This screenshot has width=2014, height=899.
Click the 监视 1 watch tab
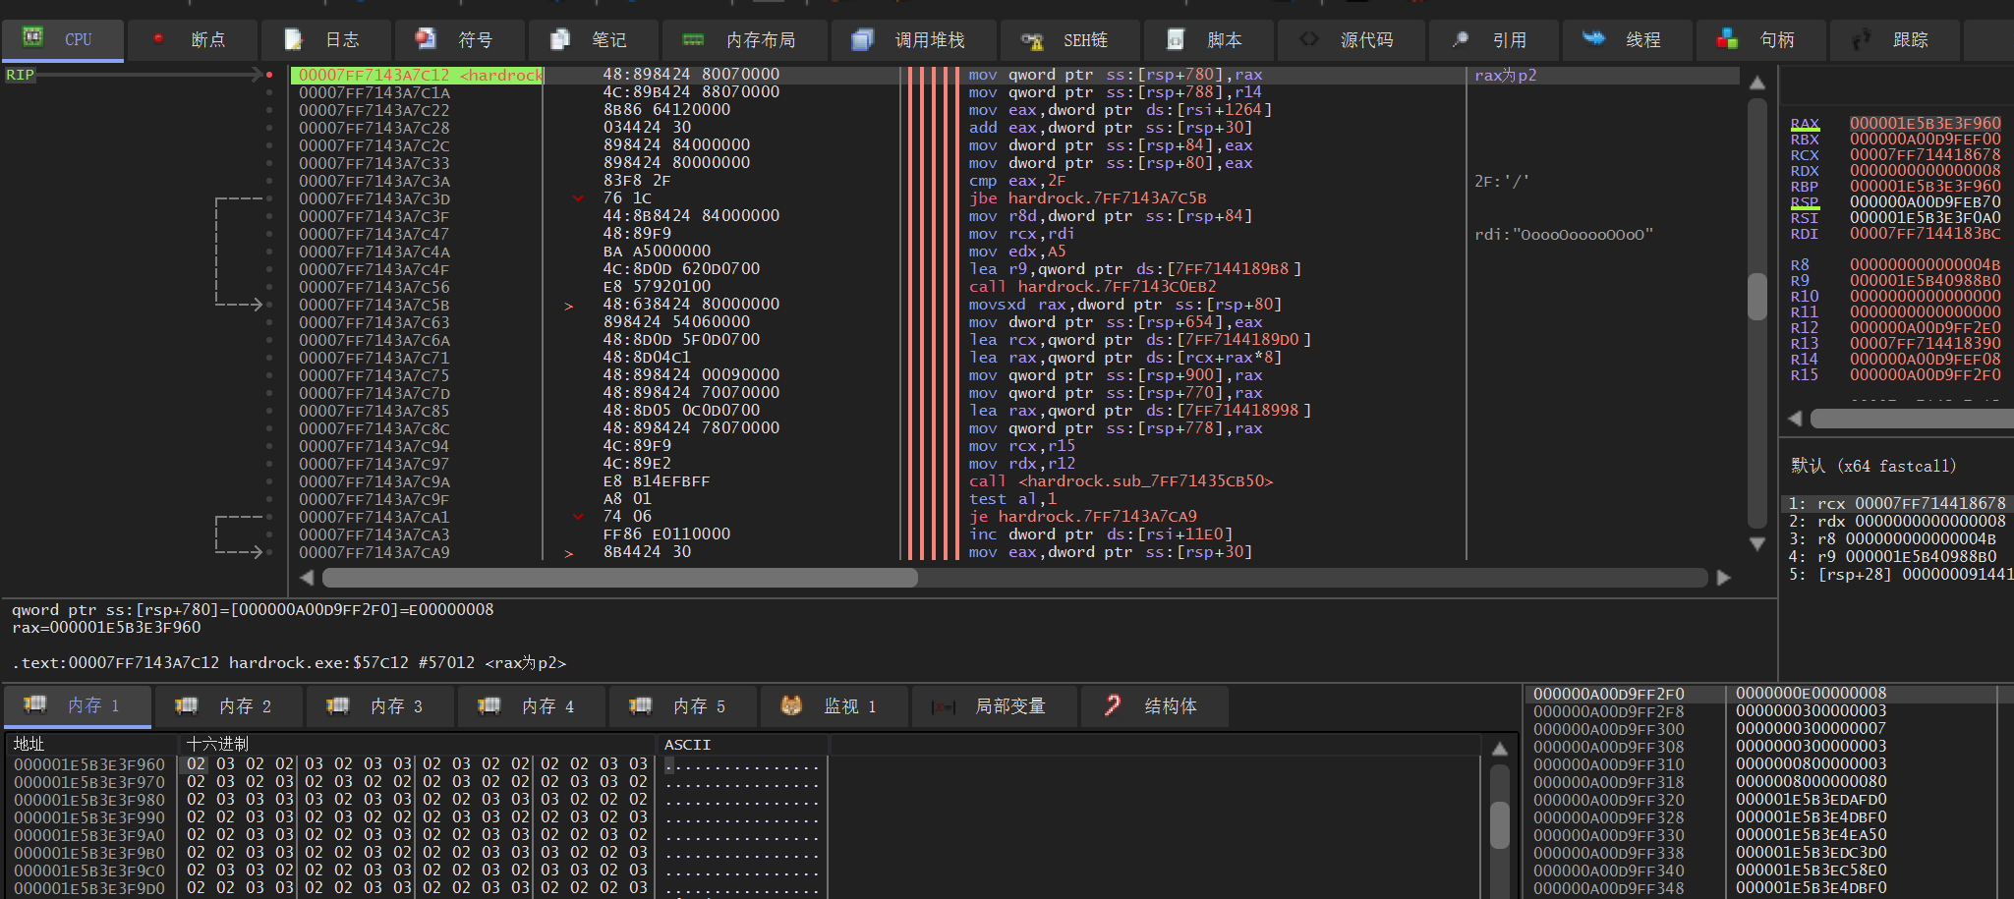click(x=834, y=706)
